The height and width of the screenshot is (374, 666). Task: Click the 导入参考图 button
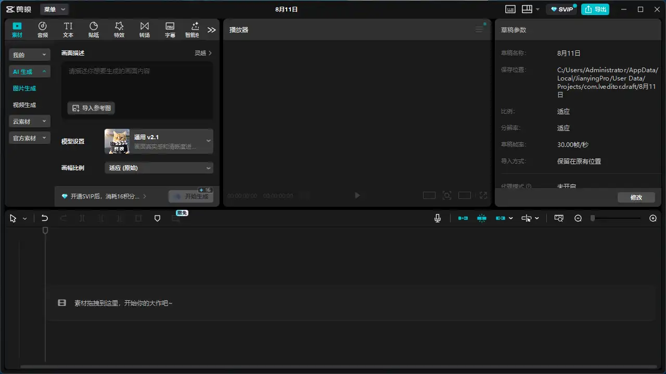pos(91,108)
